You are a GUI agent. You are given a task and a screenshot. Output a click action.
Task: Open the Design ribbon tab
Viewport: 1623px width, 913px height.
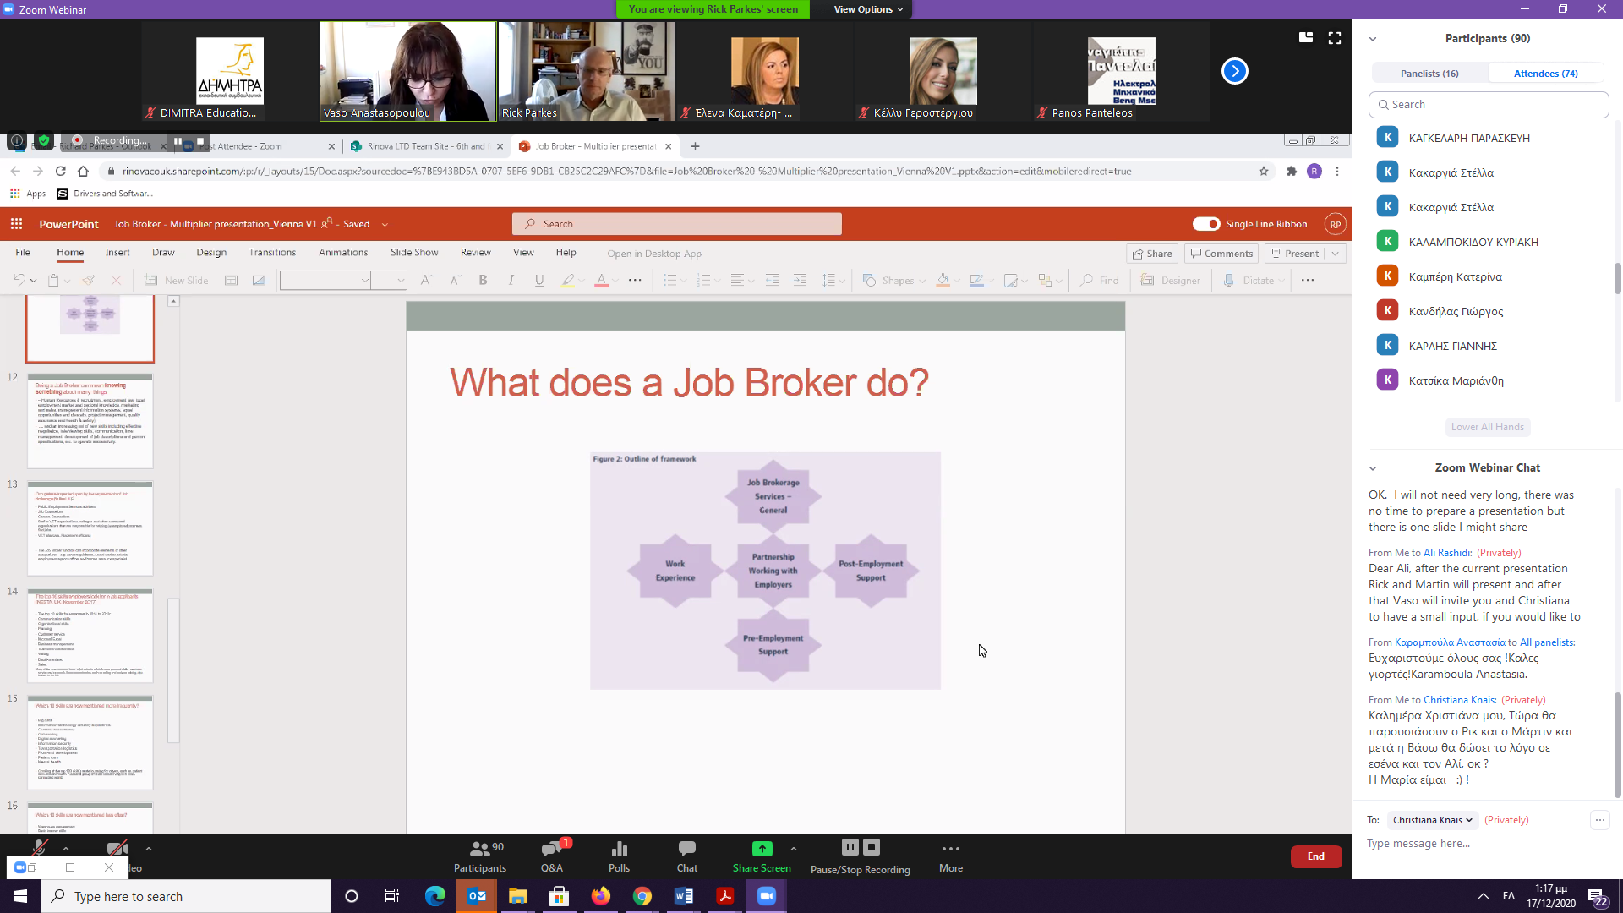[211, 253]
